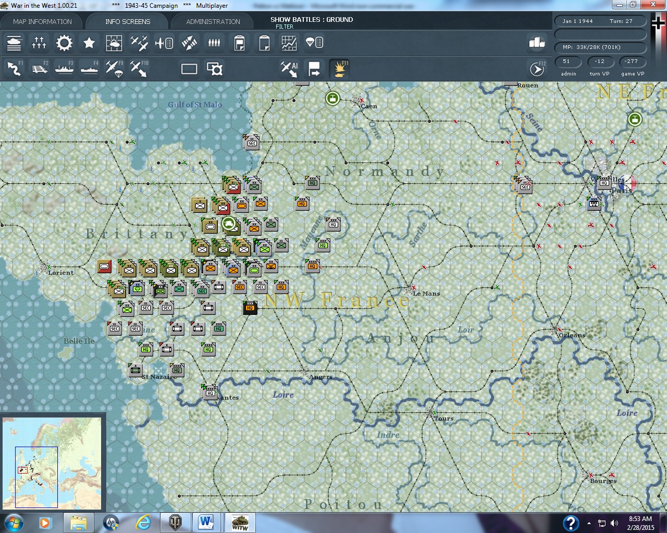
Task: Open the losses screen with crosses icon
Action: tap(39, 43)
